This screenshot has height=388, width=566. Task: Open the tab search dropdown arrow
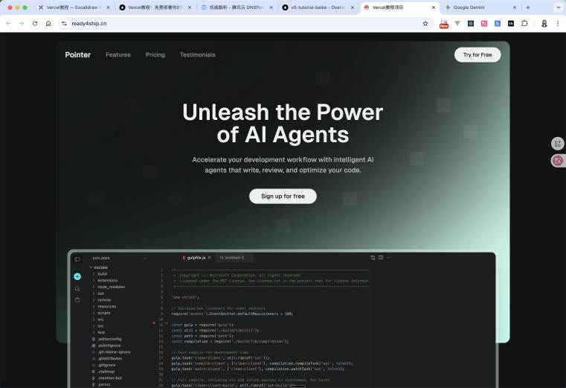557,7
